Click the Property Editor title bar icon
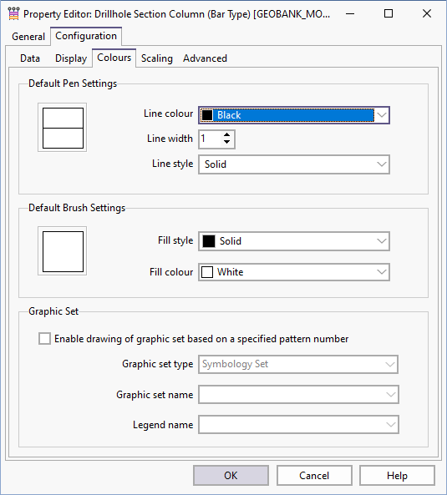447x495 pixels. [13, 14]
